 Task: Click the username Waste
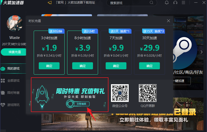point(14,38)
